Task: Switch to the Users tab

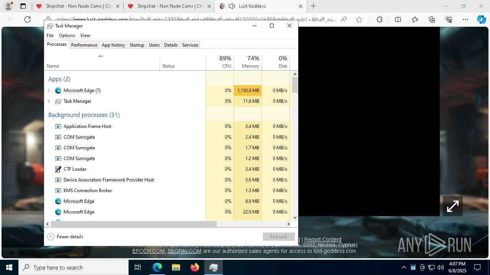Action: (x=154, y=45)
